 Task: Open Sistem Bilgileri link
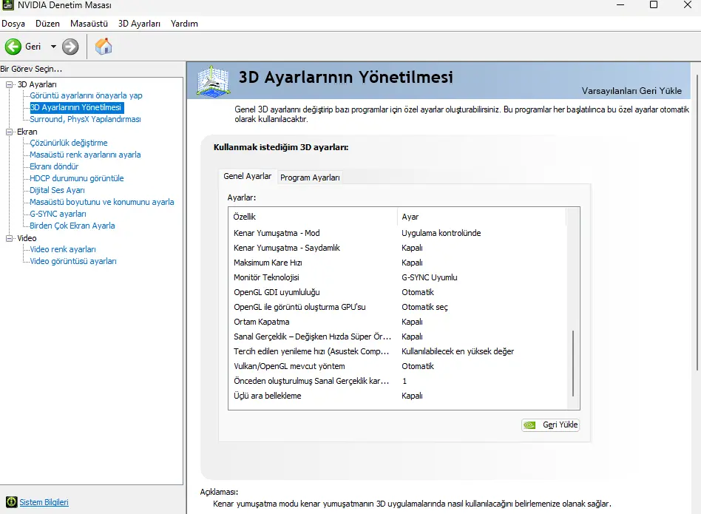coord(44,502)
